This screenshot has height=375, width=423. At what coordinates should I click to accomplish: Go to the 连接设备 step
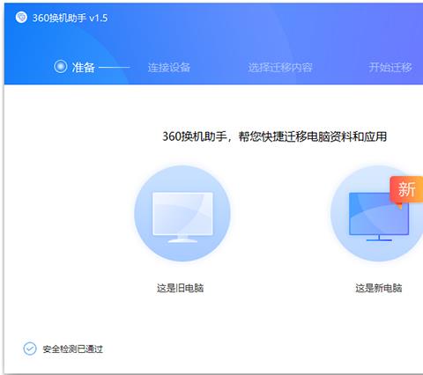(x=169, y=68)
